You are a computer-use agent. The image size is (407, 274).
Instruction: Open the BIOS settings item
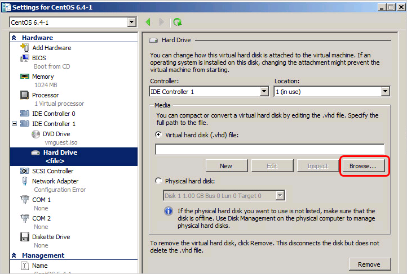(x=39, y=58)
